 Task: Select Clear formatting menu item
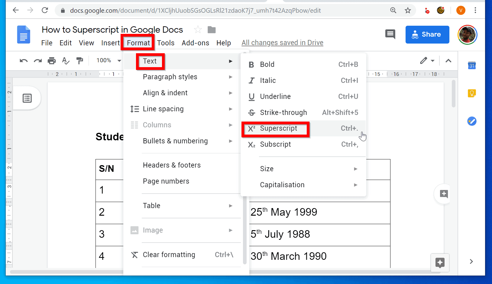point(182,255)
